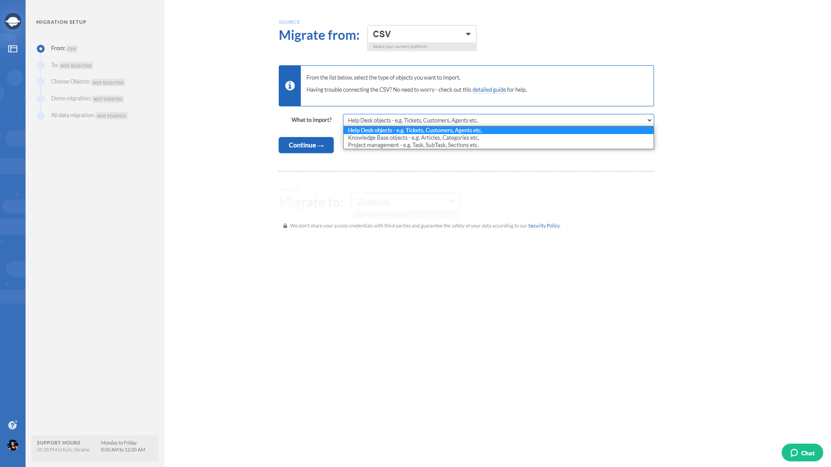Click the user profile icon bottom left
The image size is (831, 467).
pyautogui.click(x=13, y=446)
